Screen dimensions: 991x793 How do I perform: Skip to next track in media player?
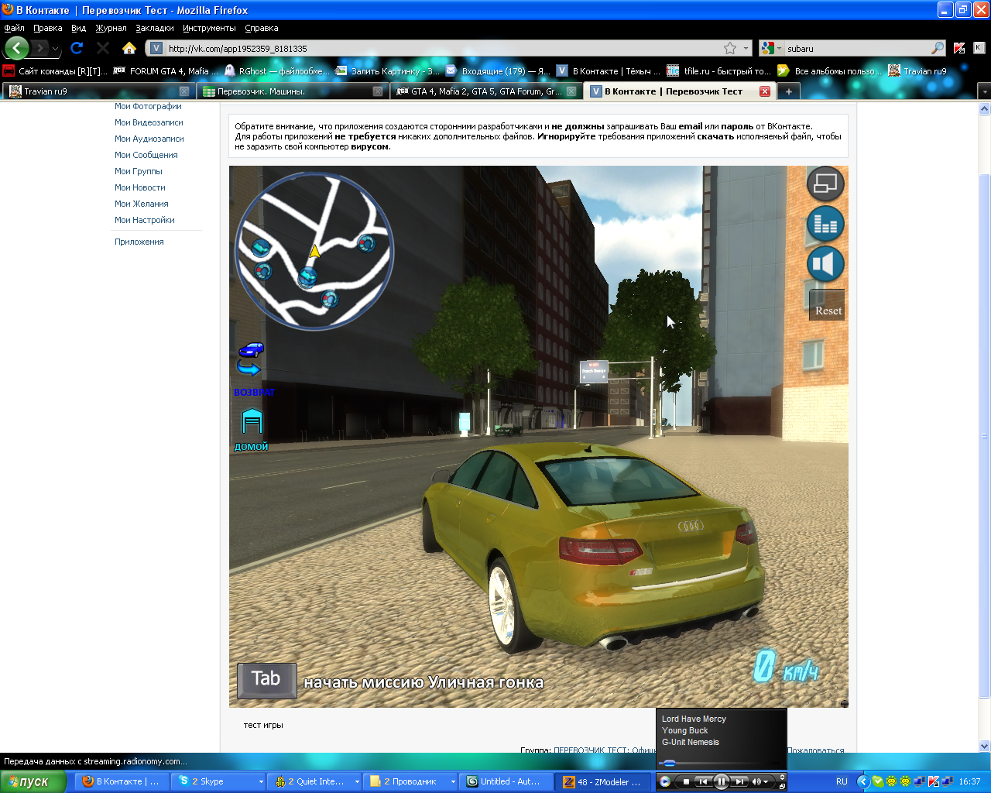point(739,781)
